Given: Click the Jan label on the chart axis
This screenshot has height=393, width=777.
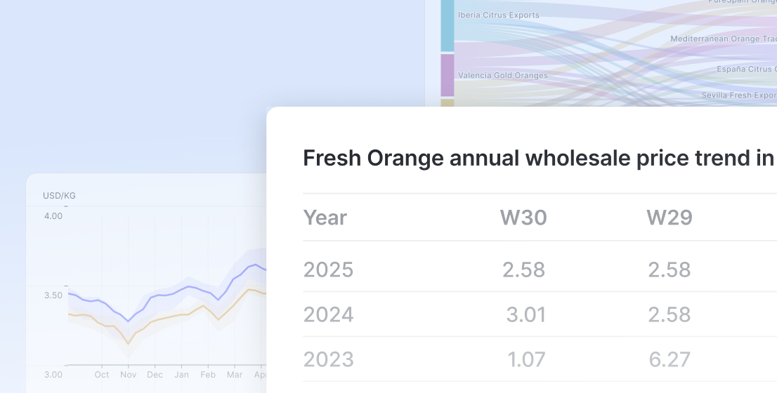Looking at the screenshot, I should point(181,375).
